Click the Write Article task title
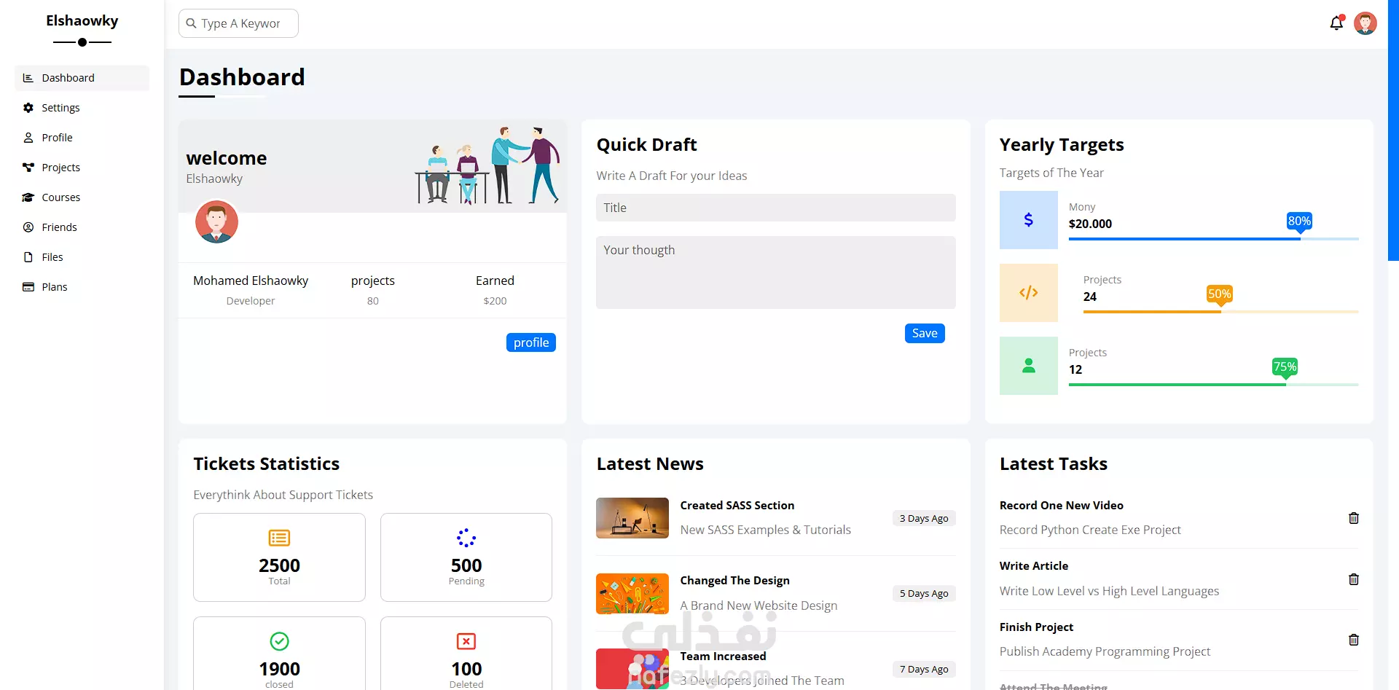 click(x=1034, y=566)
